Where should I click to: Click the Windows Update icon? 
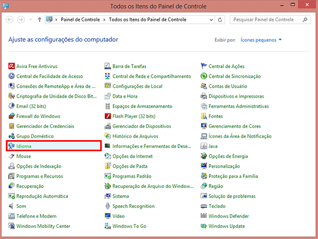coord(204,226)
